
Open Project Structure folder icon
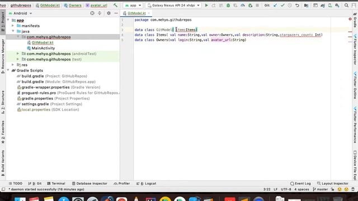click(306, 5)
